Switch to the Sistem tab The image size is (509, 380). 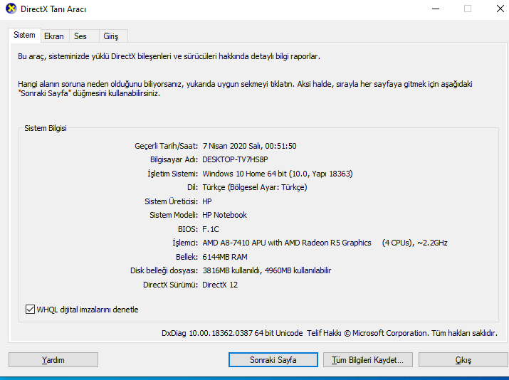click(x=24, y=35)
